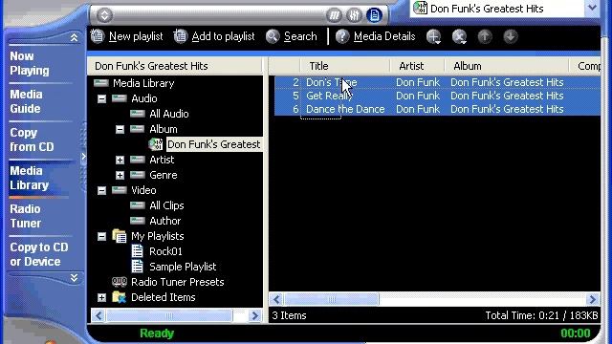Open the Rock01 playlist
The width and height of the screenshot is (612, 344).
tap(165, 251)
